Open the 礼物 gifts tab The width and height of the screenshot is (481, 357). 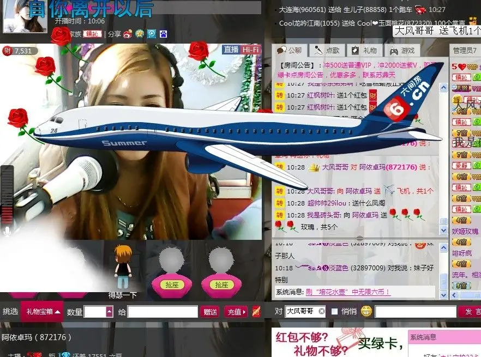(364, 50)
